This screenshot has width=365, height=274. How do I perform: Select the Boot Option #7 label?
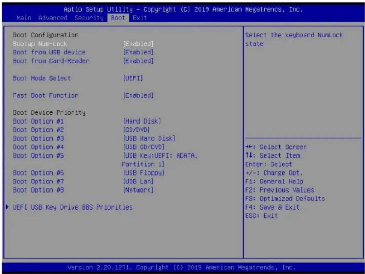[x=38, y=181]
